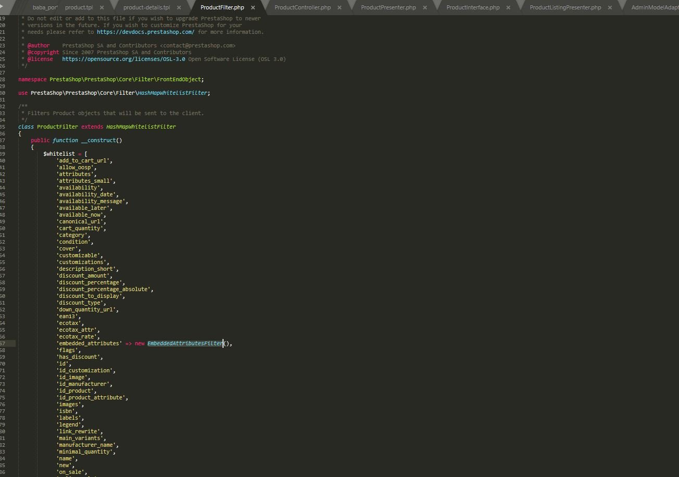Click the HashMapWhiteListFilter name in the use statement
This screenshot has height=477, width=679.
pos(172,93)
